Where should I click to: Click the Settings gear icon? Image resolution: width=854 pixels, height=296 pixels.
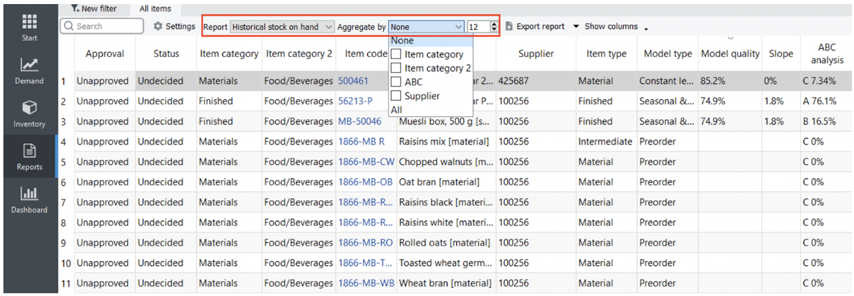coord(158,26)
